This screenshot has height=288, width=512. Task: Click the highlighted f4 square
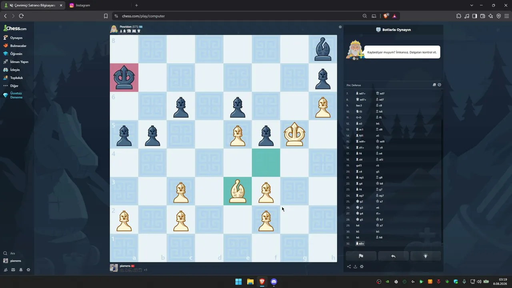266,163
